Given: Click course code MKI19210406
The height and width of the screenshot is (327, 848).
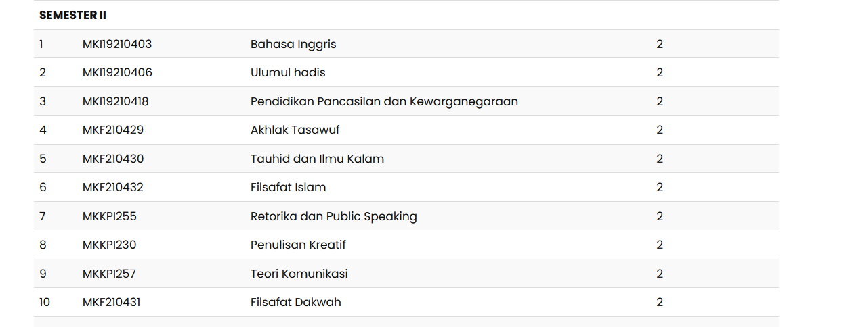Looking at the screenshot, I should pos(117,72).
